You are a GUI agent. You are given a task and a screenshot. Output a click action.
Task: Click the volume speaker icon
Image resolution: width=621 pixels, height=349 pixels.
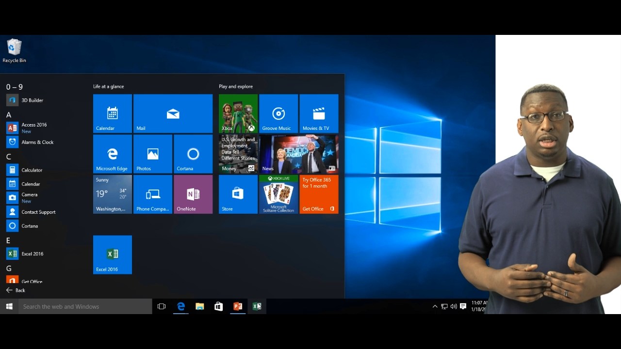point(453,306)
